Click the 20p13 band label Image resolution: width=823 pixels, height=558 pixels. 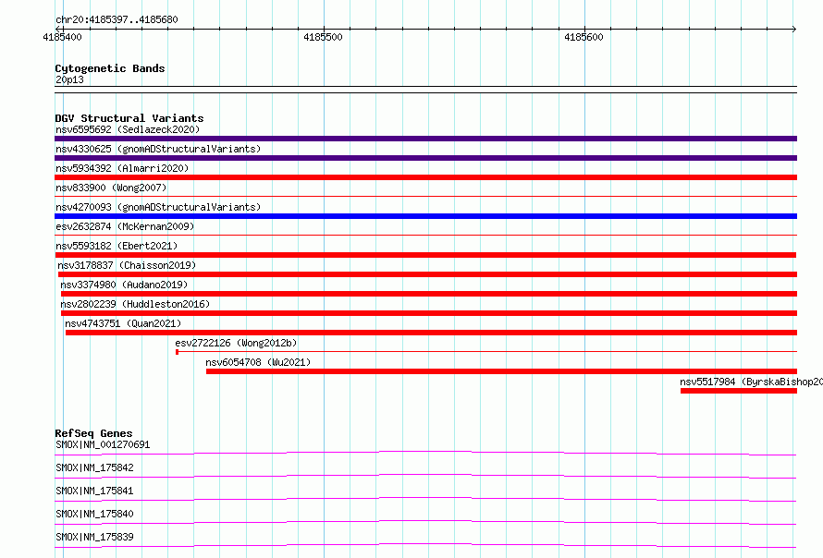pos(69,79)
